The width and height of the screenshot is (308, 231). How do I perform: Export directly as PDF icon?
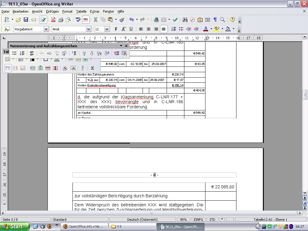click(53, 20)
